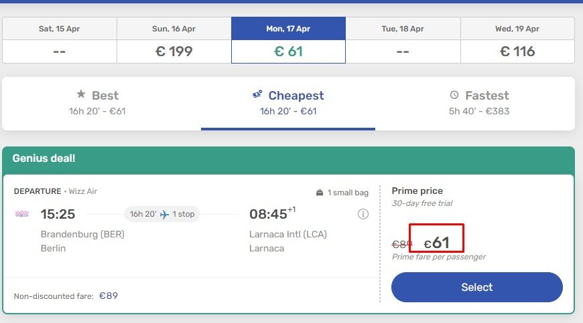Click the airplane icon in the duration pill
583x323 pixels.
coord(165,214)
